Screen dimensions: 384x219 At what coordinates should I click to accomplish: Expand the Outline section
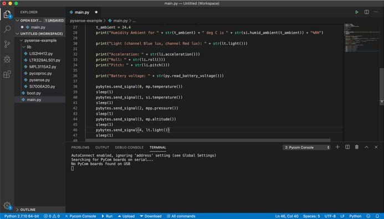(x=40, y=210)
